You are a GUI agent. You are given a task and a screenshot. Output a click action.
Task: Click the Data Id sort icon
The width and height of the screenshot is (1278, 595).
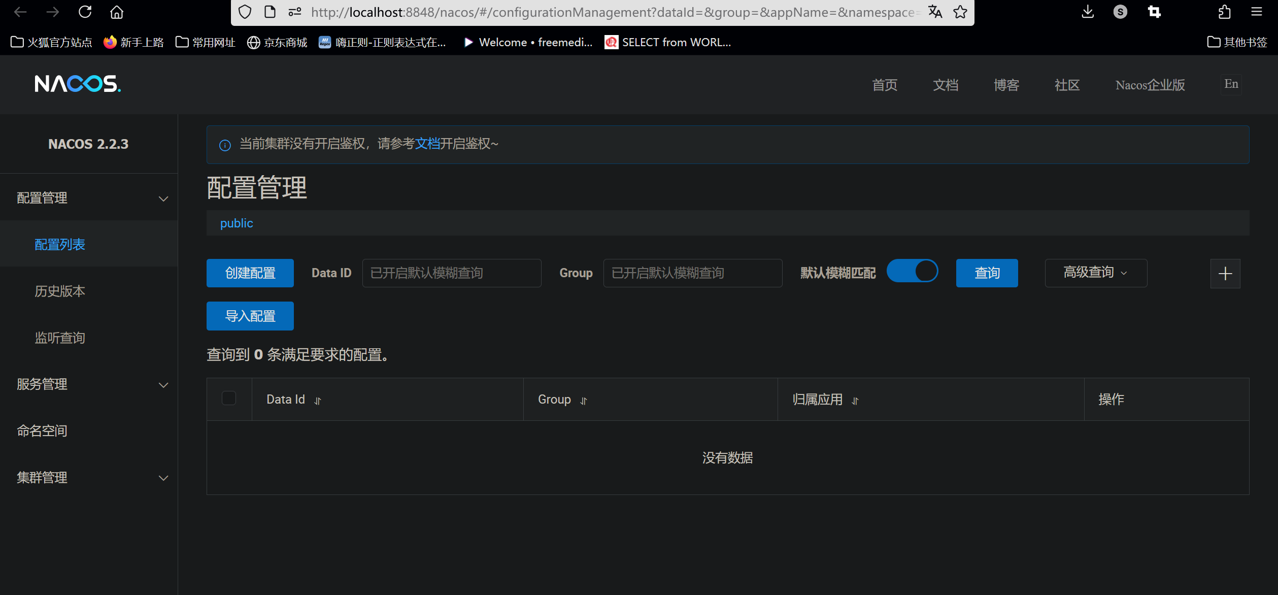318,401
